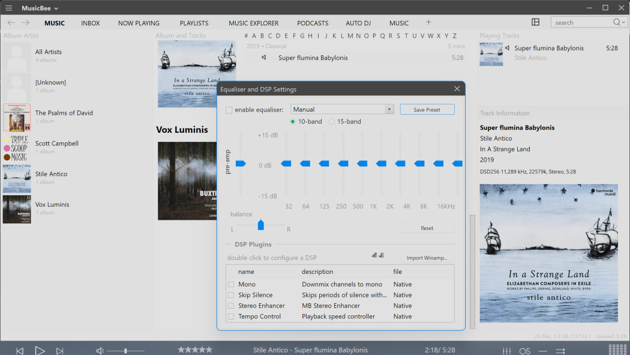Mute the volume speaker icon
Viewport: 630px width, 355px height.
(x=100, y=350)
